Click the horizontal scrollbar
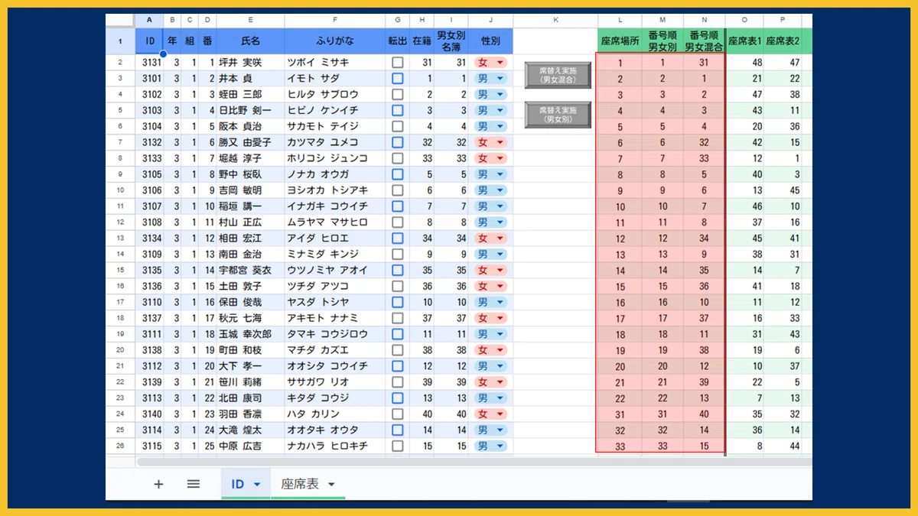 474,462
